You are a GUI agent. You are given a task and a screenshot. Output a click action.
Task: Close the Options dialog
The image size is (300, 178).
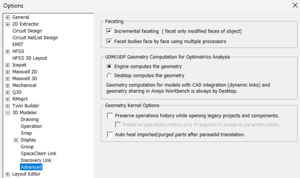(x=295, y=5)
